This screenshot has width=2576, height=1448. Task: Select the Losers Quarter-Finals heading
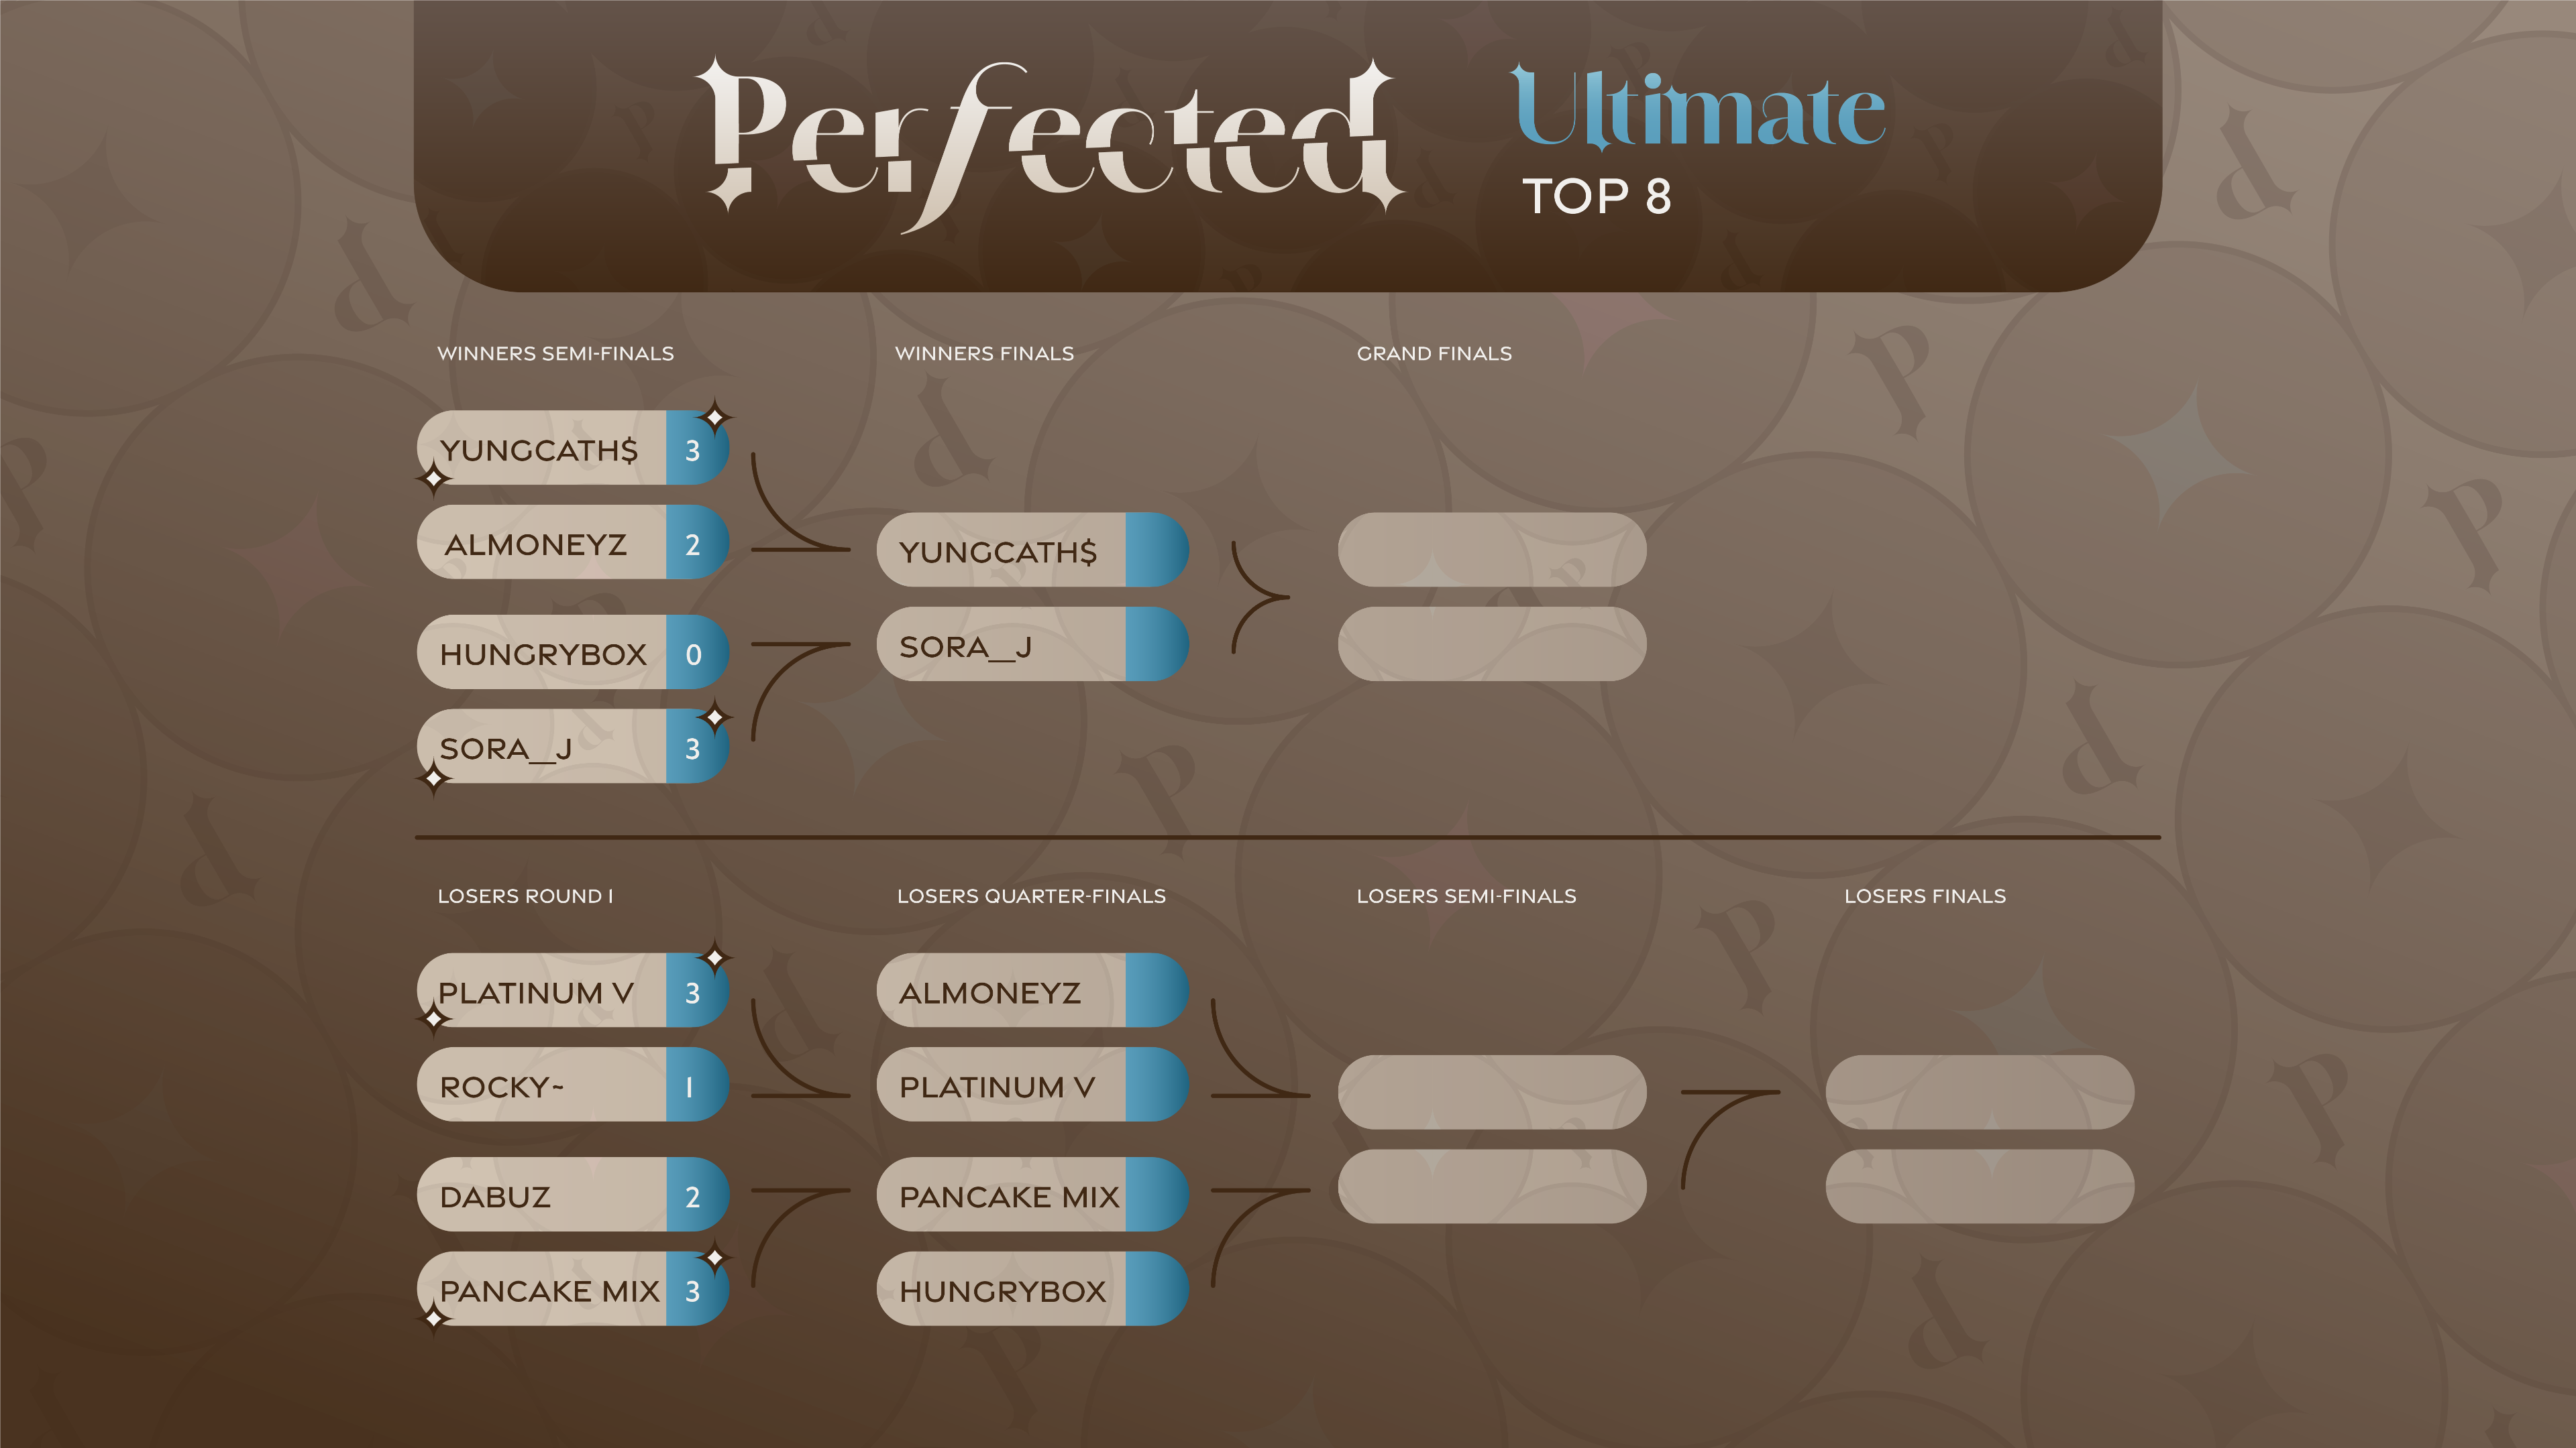pos(1031,896)
